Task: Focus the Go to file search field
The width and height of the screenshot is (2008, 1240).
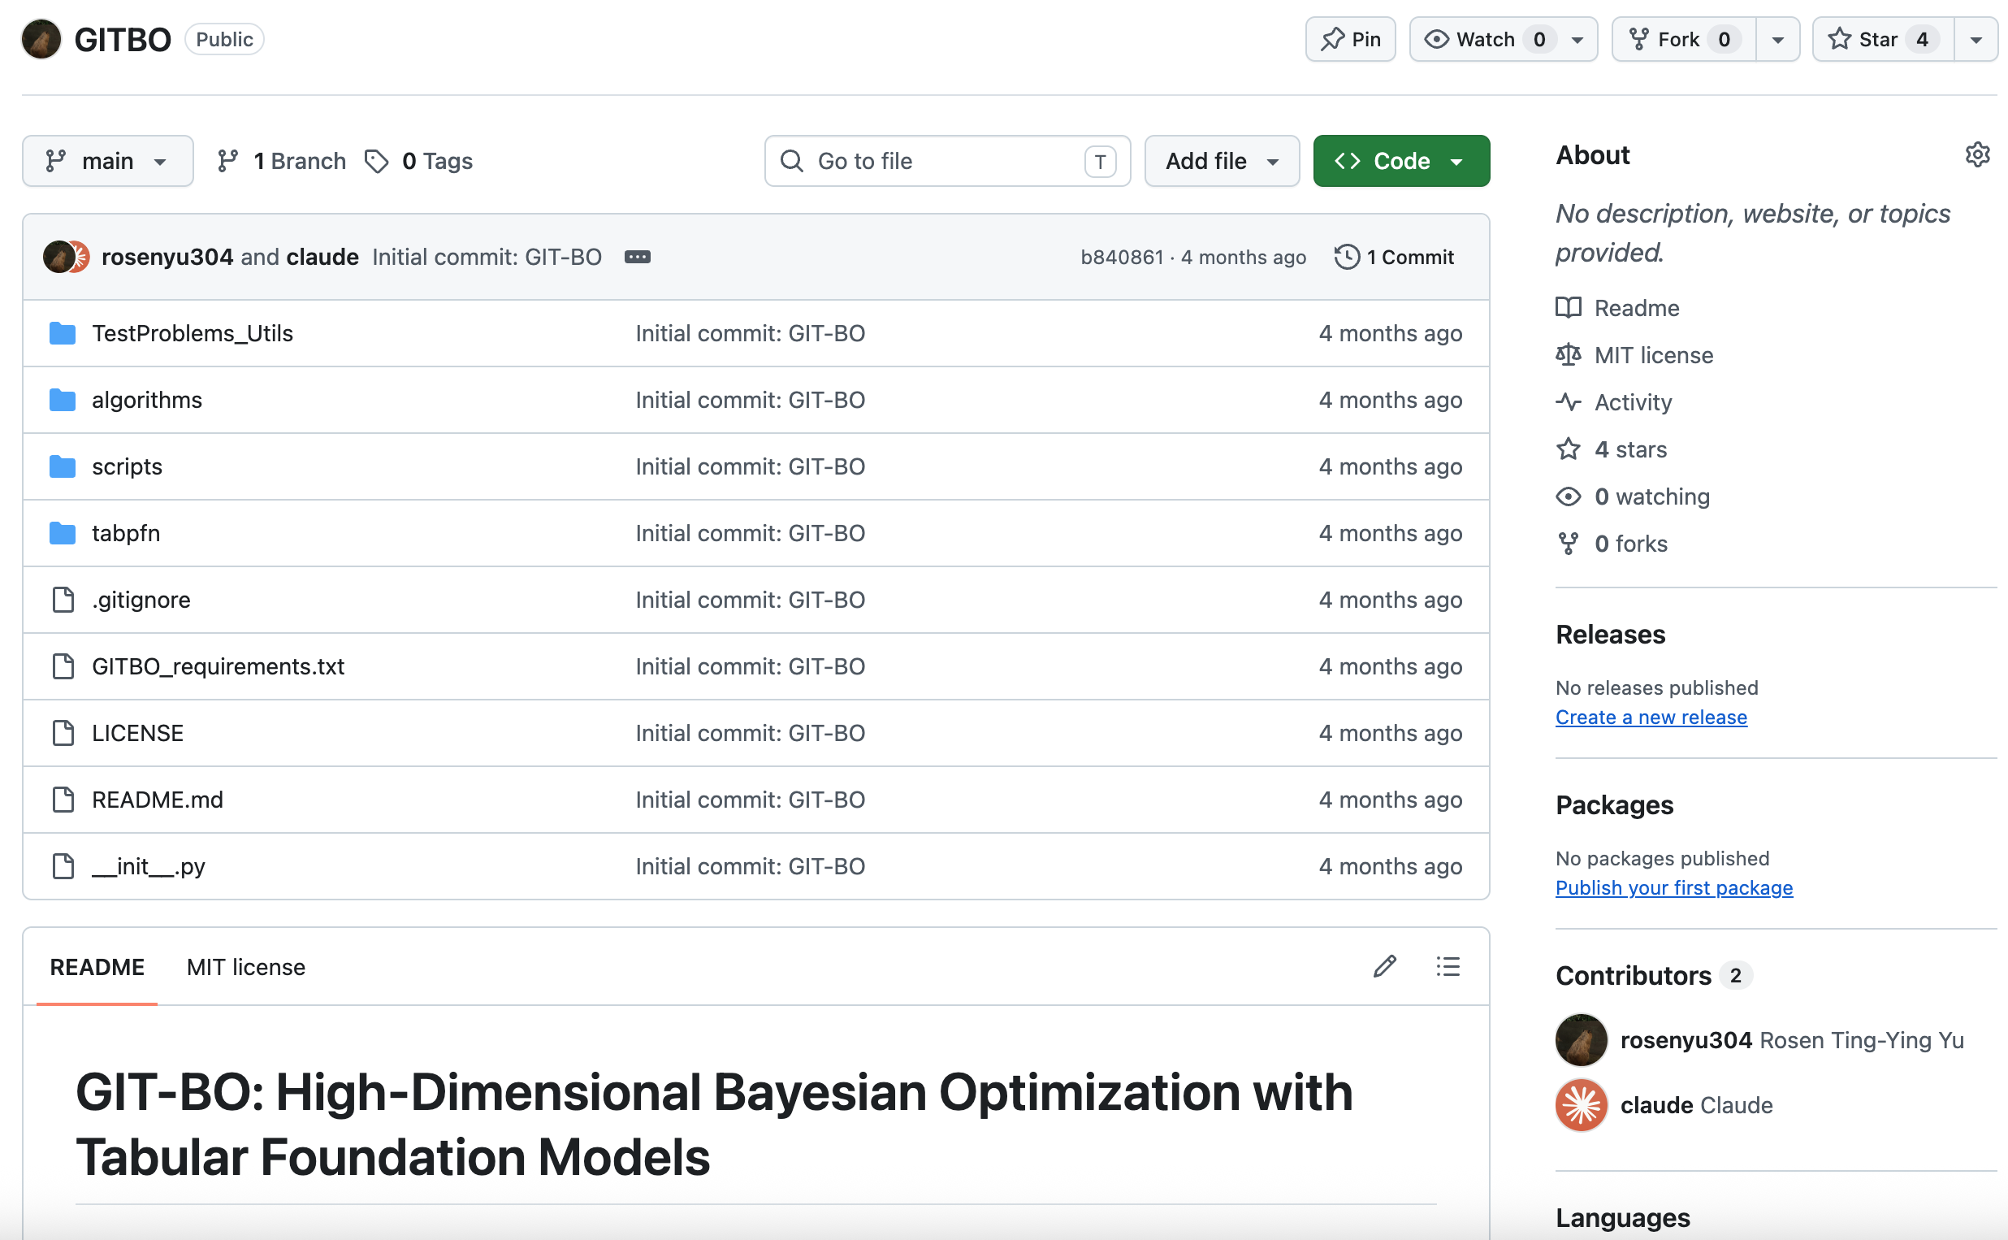Action: pos(946,161)
